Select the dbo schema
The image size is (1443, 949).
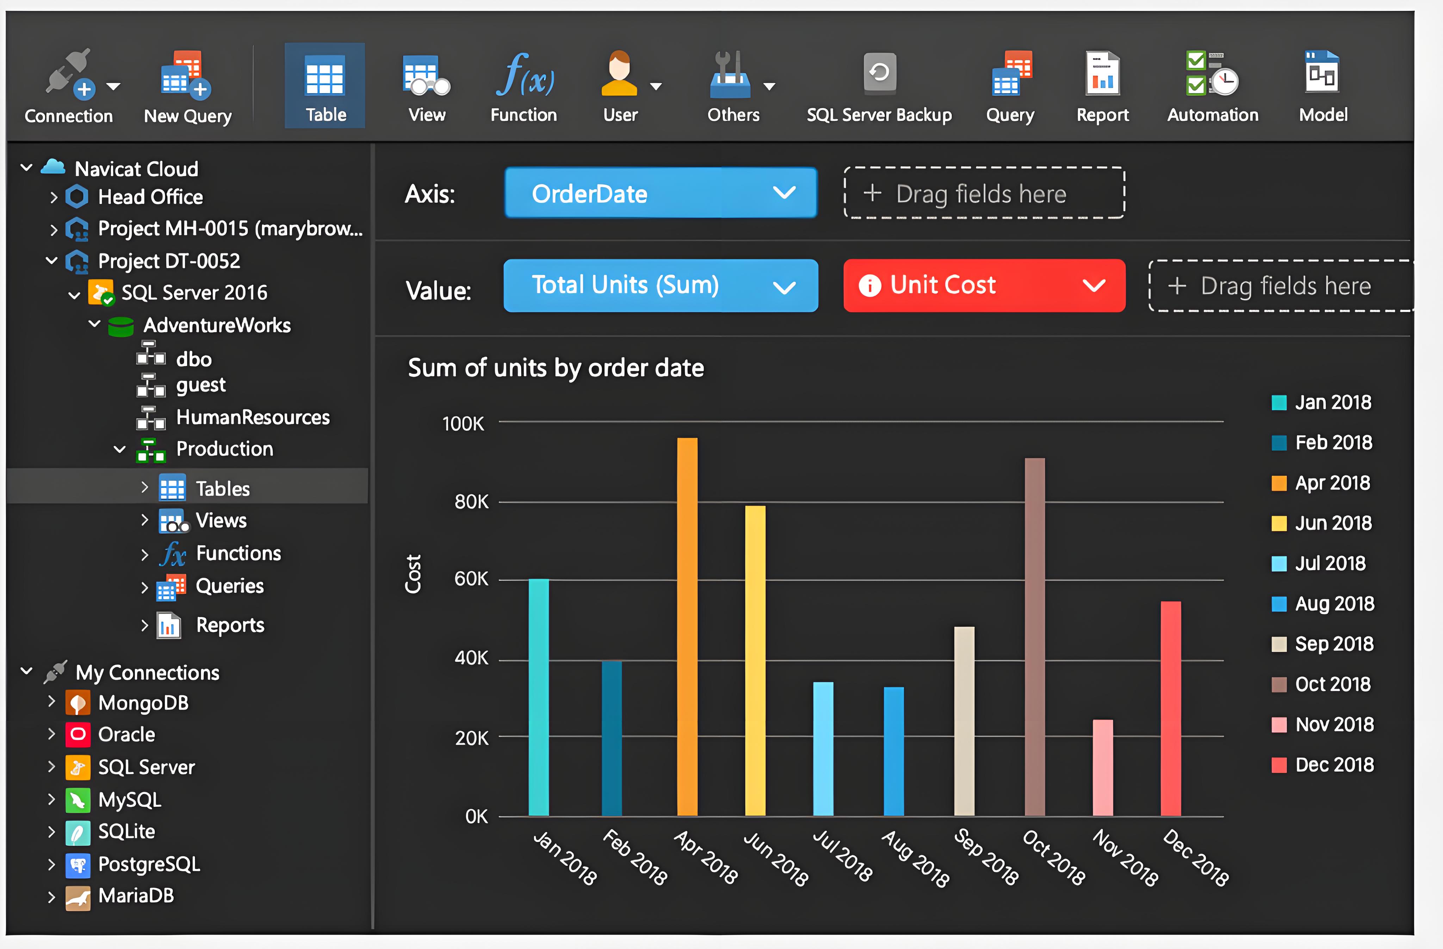(194, 359)
